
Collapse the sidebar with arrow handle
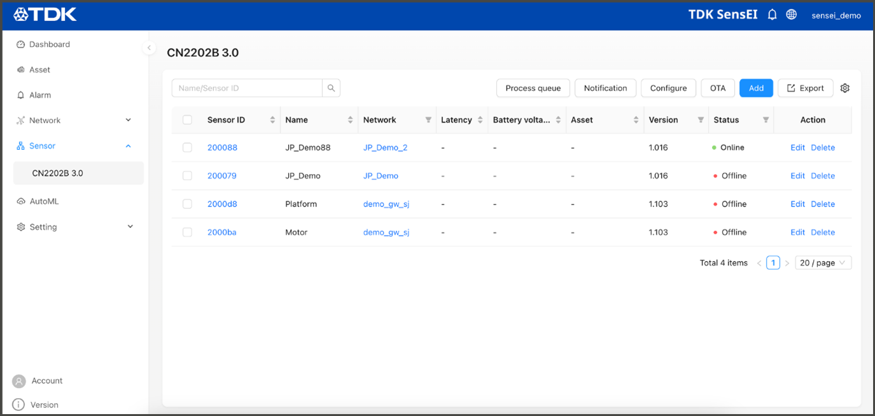[x=149, y=48]
